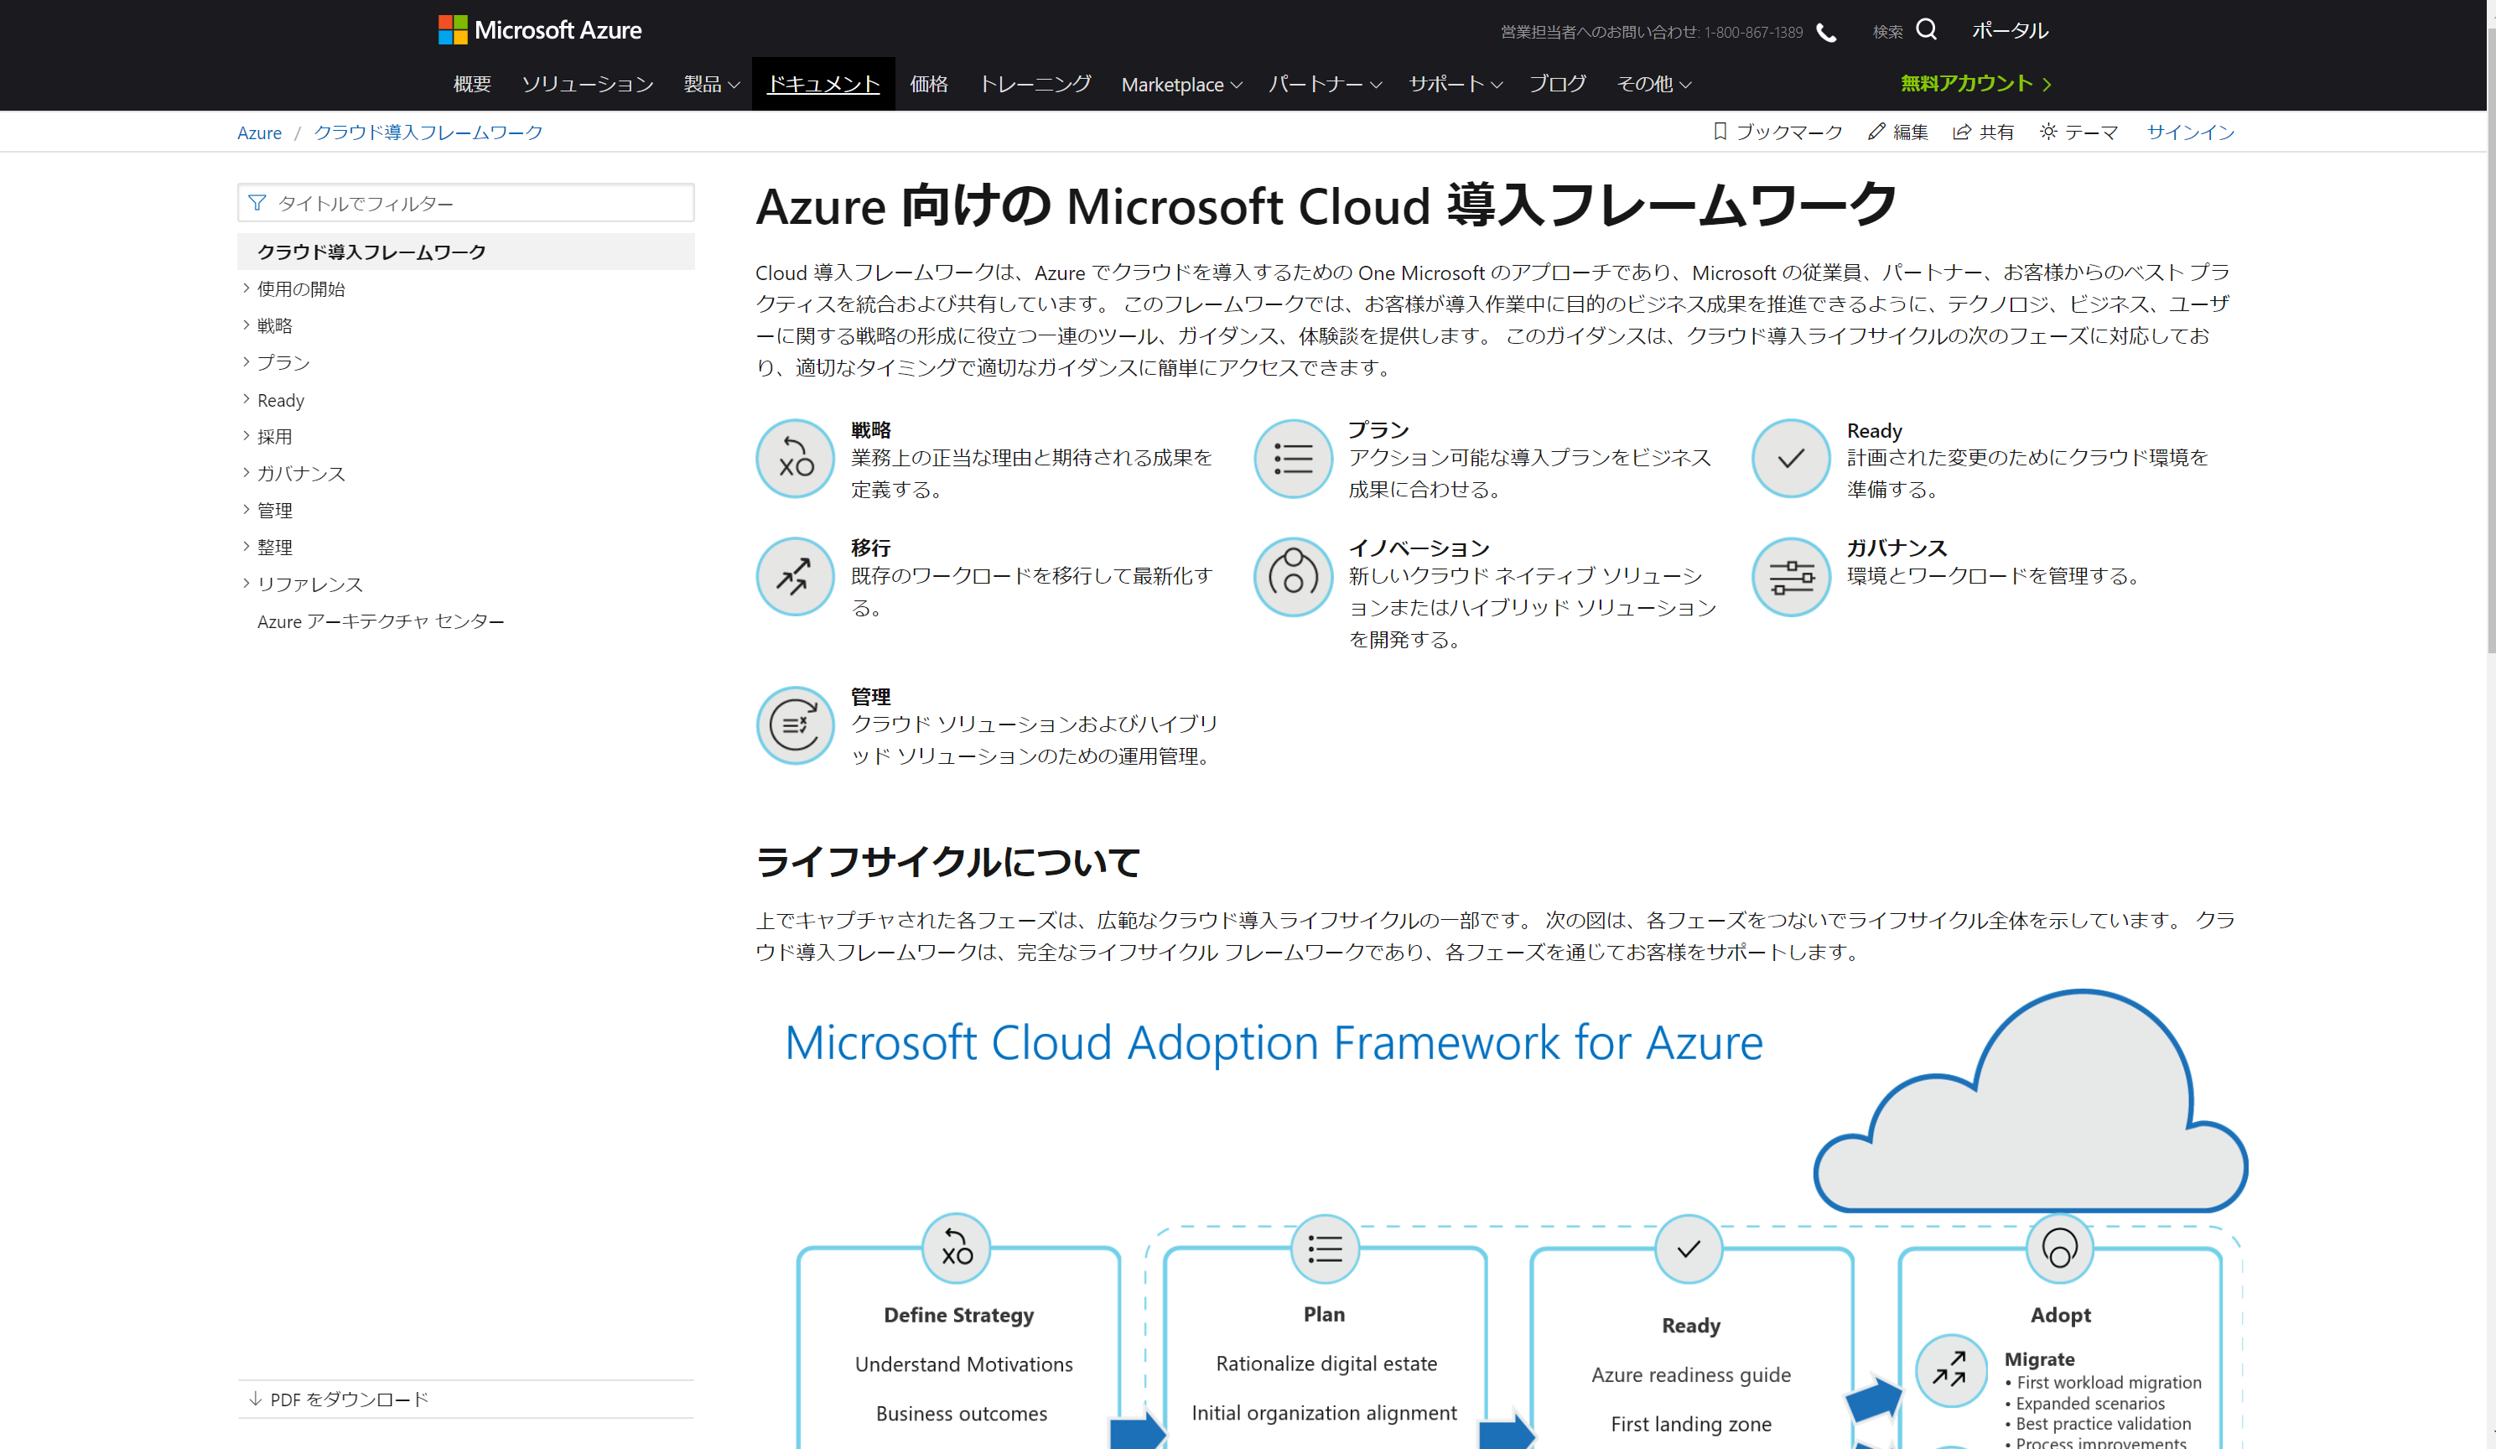
Task: Select the ドキュメント nav tab
Action: (823, 84)
